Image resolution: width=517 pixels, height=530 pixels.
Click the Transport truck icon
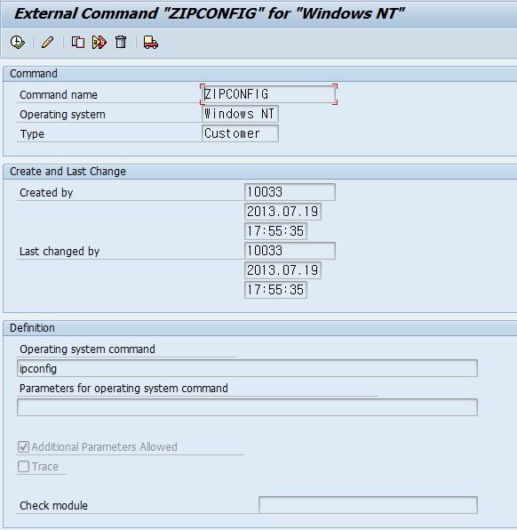pyautogui.click(x=151, y=43)
